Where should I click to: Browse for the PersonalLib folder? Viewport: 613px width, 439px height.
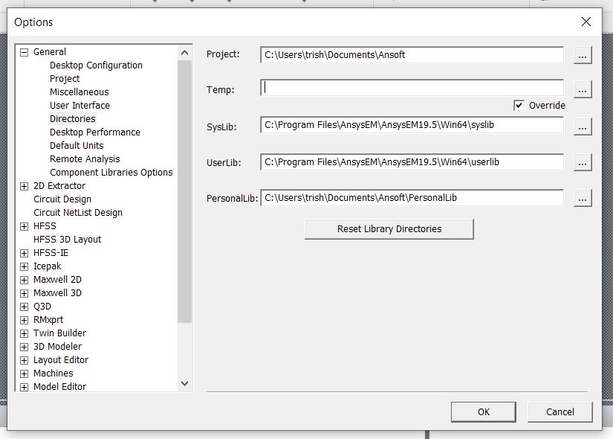[x=583, y=198]
